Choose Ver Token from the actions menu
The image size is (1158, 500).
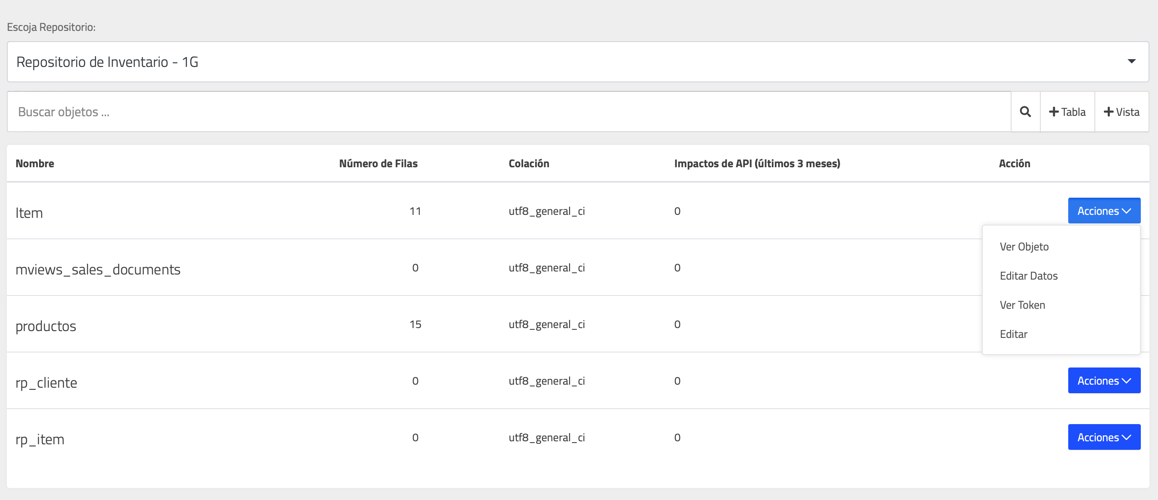[1022, 305]
